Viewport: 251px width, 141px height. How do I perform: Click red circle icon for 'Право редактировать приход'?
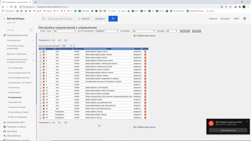(146, 115)
